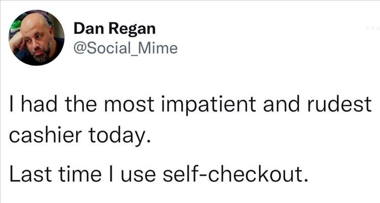Click the word "most" in the tweet
This screenshot has height=203, width=380.
pos(129,105)
